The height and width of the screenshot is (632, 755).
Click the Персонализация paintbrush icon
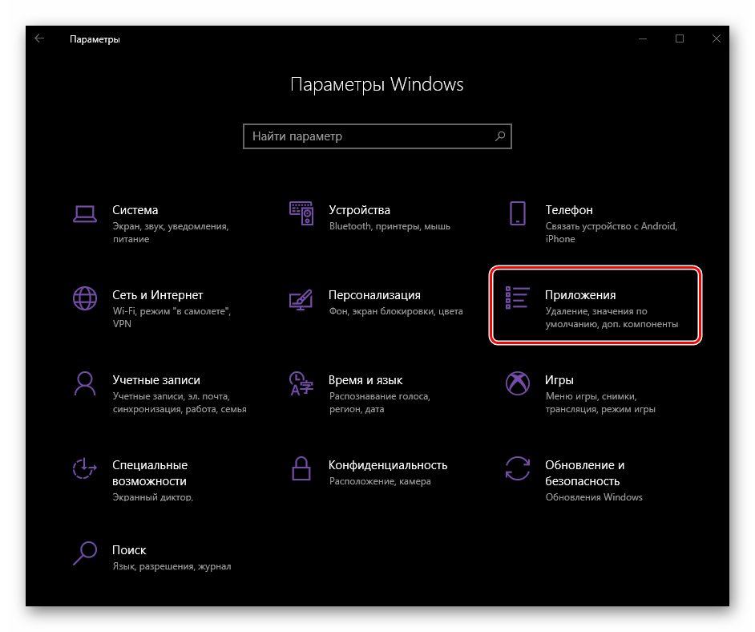pyautogui.click(x=301, y=299)
